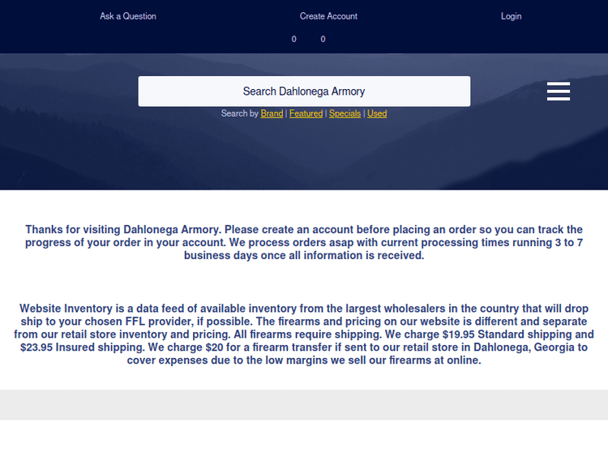608x456 pixels.
Task: Browse the Used items link
Action: pos(377,113)
